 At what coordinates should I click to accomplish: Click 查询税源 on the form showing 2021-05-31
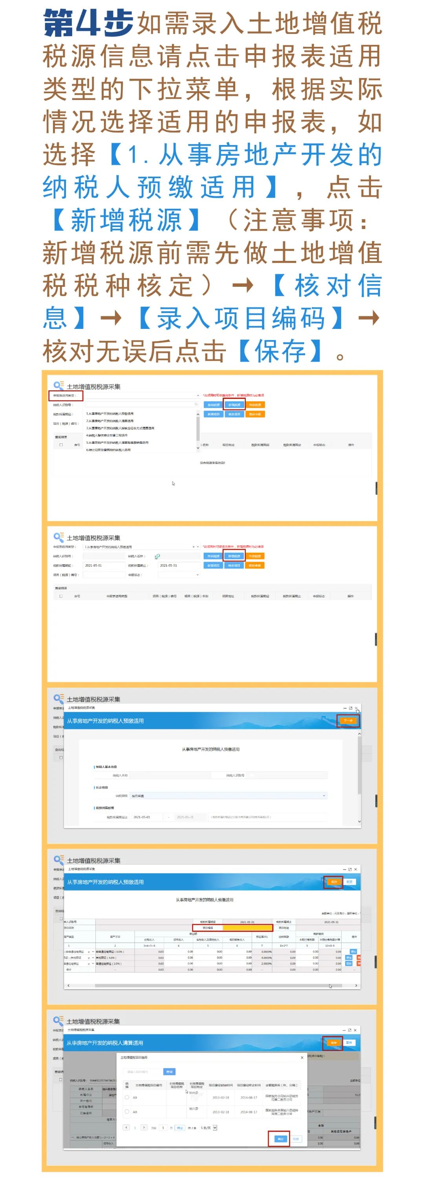(213, 556)
